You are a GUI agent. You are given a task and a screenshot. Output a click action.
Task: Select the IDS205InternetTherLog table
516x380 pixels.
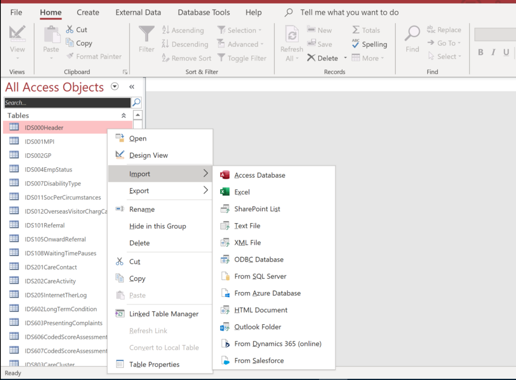[56, 295]
